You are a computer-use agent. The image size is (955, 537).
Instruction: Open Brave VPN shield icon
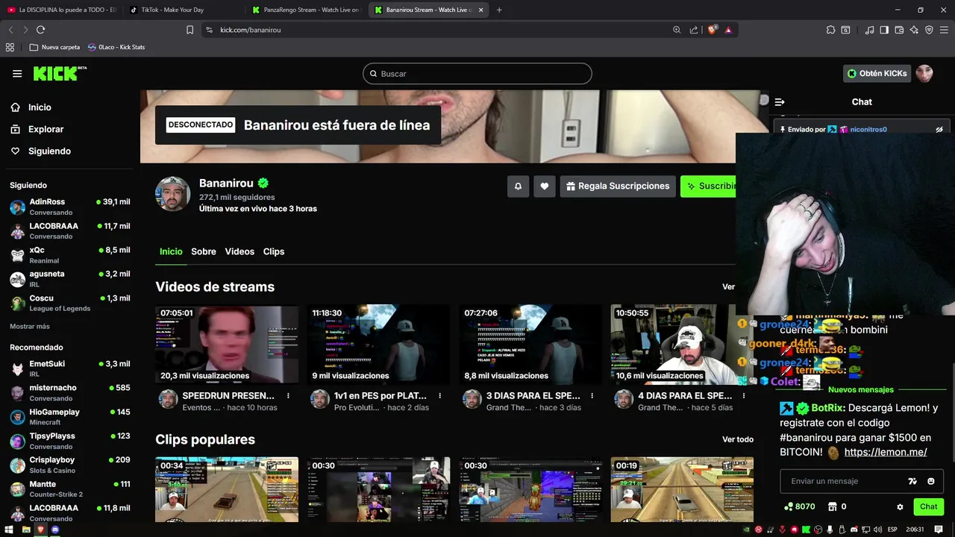tap(929, 30)
